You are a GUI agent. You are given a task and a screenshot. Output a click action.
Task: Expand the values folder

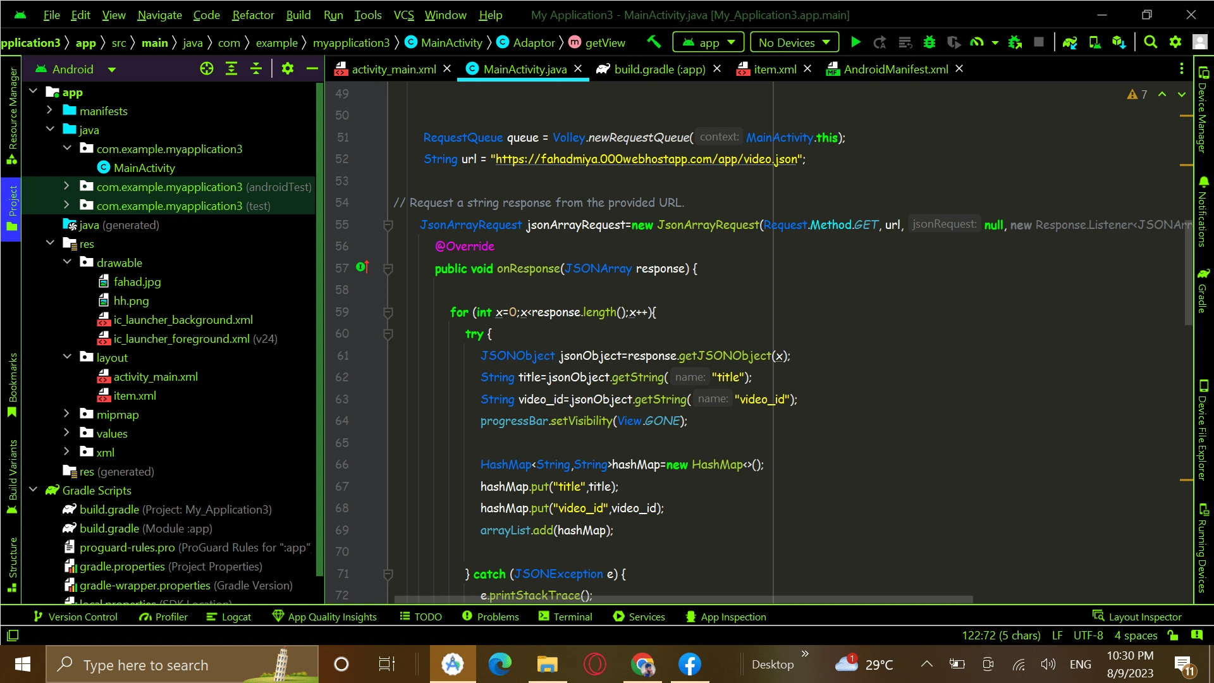click(x=66, y=433)
